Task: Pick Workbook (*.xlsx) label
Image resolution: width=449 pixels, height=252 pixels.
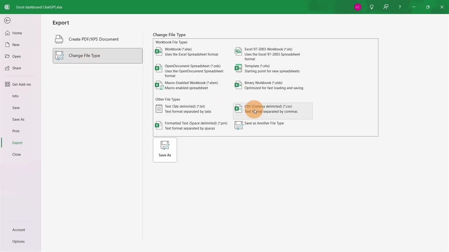Action: pyautogui.click(x=178, y=49)
